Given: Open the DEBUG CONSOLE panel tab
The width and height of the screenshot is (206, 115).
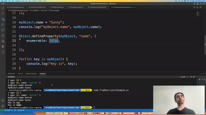Looking at the screenshot, I should [x=31, y=74].
